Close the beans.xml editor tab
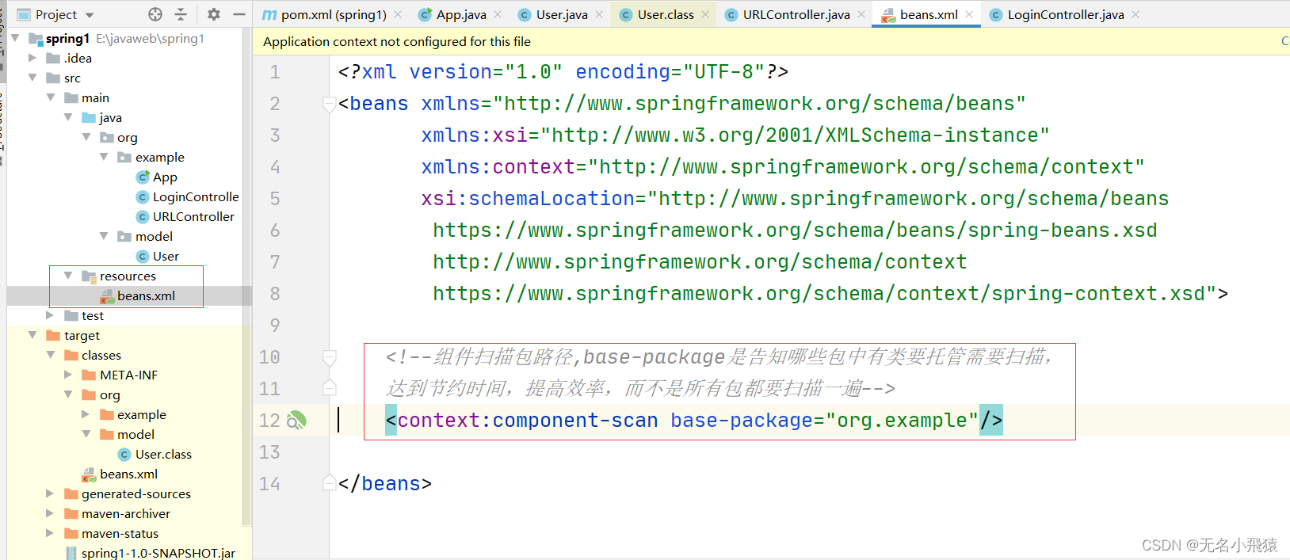Image resolution: width=1290 pixels, height=560 pixels. coord(969,14)
